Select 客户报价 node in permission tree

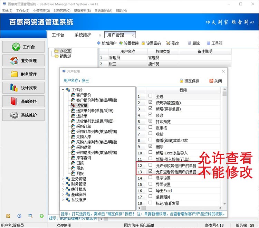81,95
